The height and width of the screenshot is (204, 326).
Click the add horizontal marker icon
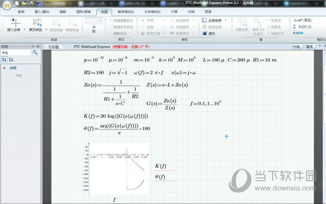[x=111, y=27]
